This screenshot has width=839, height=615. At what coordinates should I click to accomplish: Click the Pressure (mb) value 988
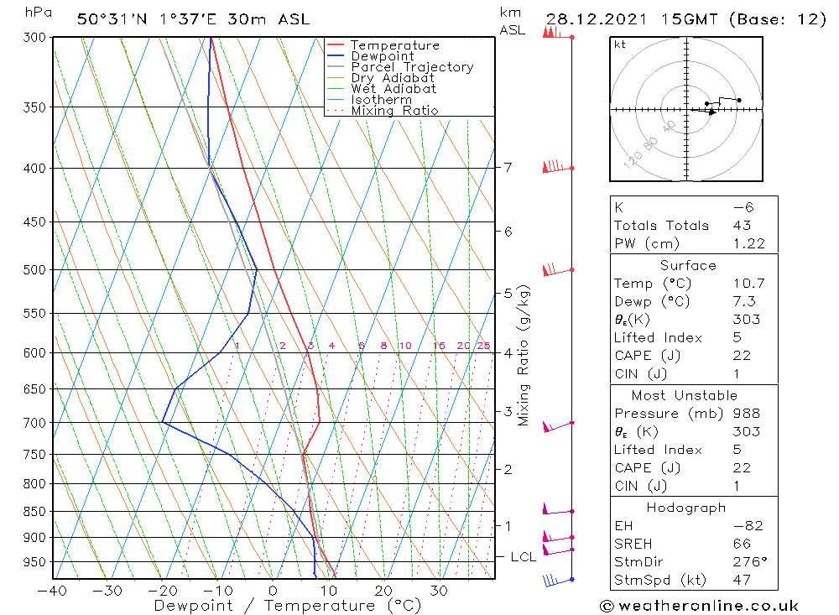click(747, 414)
